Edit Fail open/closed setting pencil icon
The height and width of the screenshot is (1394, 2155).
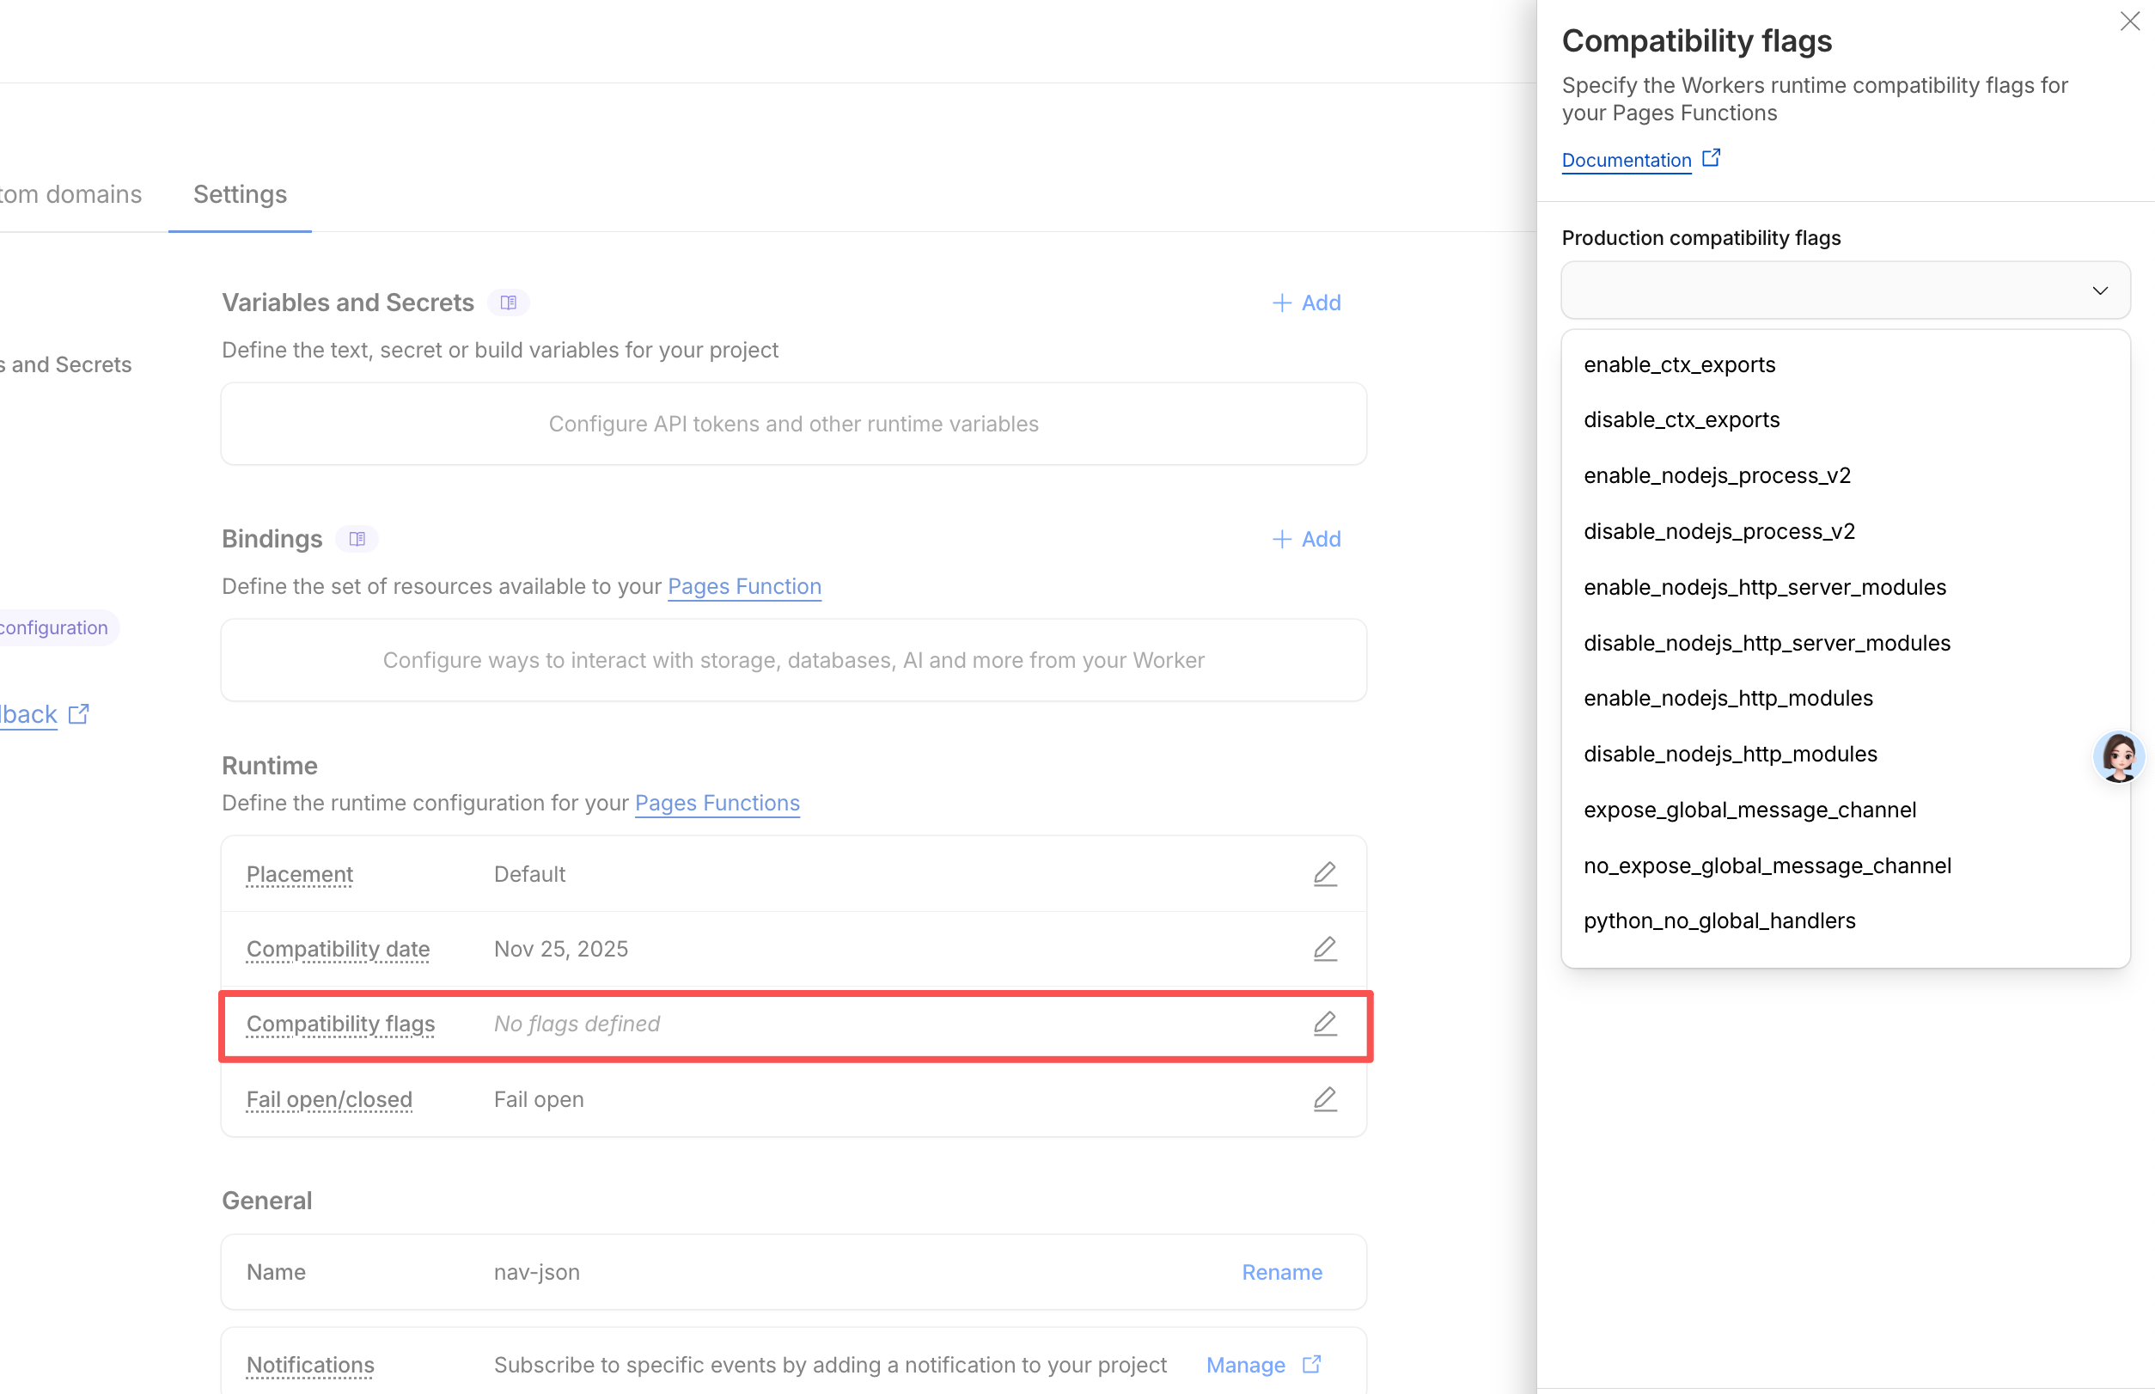1324,1098
